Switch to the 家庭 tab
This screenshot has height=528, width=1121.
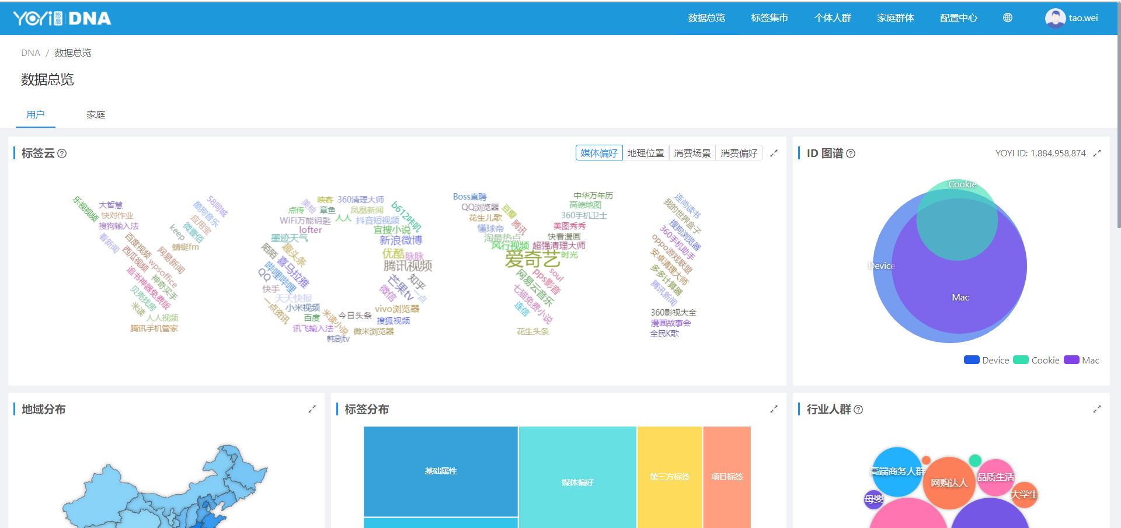click(96, 114)
